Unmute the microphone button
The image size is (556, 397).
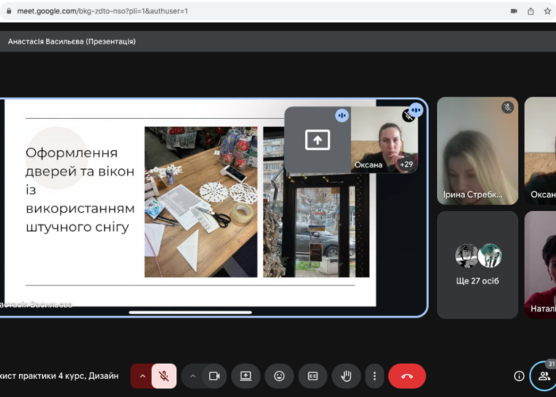pyautogui.click(x=164, y=376)
